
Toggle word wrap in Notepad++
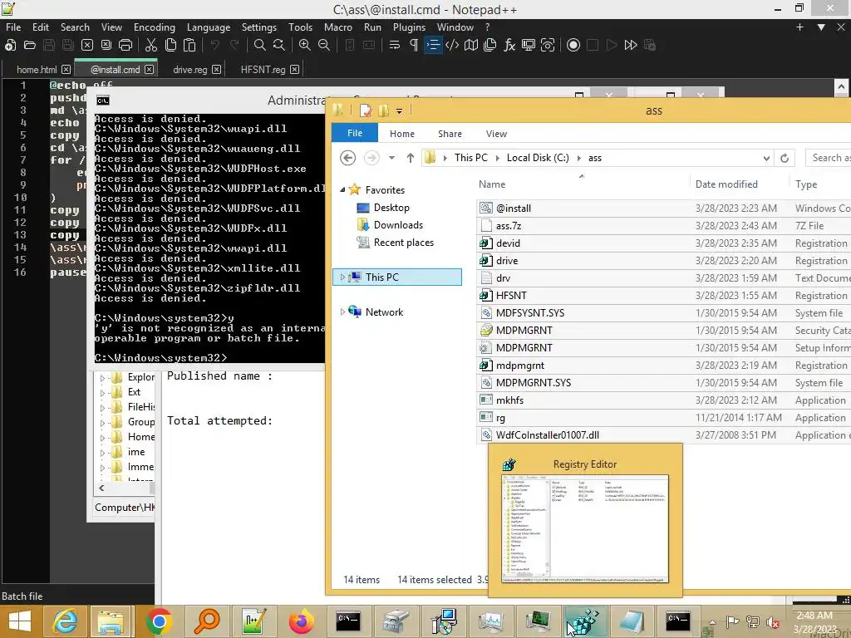[395, 45]
